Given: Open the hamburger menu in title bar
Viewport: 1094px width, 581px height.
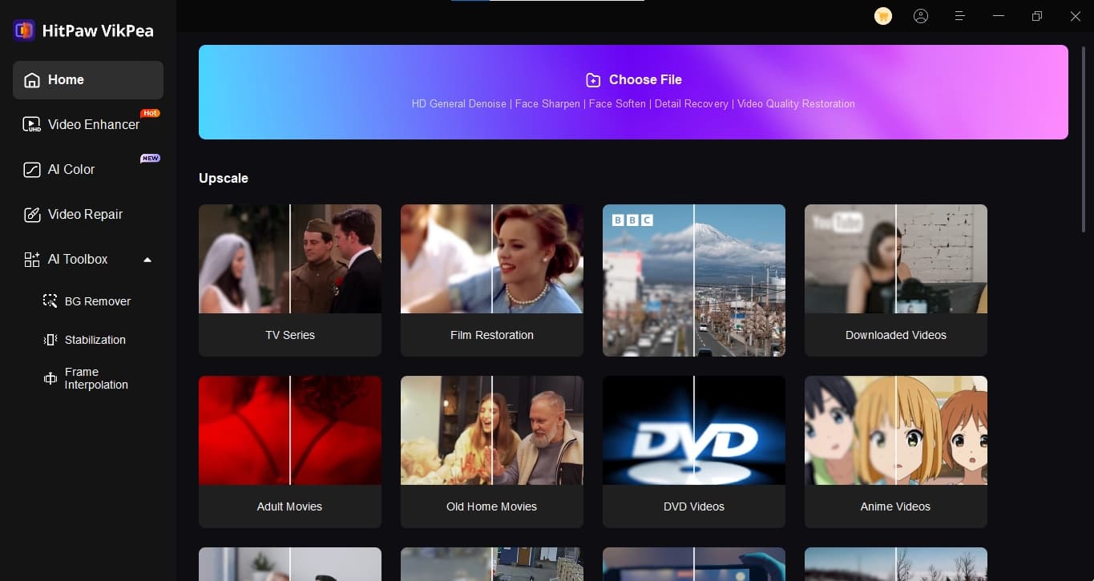Looking at the screenshot, I should pyautogui.click(x=959, y=16).
